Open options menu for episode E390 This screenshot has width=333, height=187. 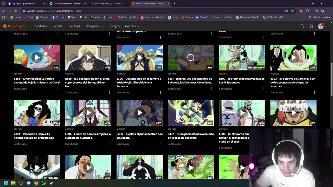click(x=161, y=92)
